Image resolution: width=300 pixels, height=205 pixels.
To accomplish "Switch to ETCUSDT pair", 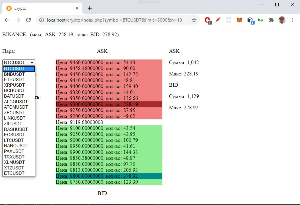I will pos(19,173).
